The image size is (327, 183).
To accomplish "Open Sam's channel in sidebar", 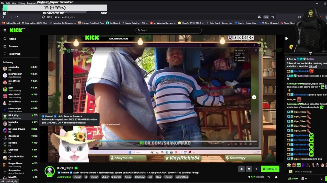I will pos(20,89).
